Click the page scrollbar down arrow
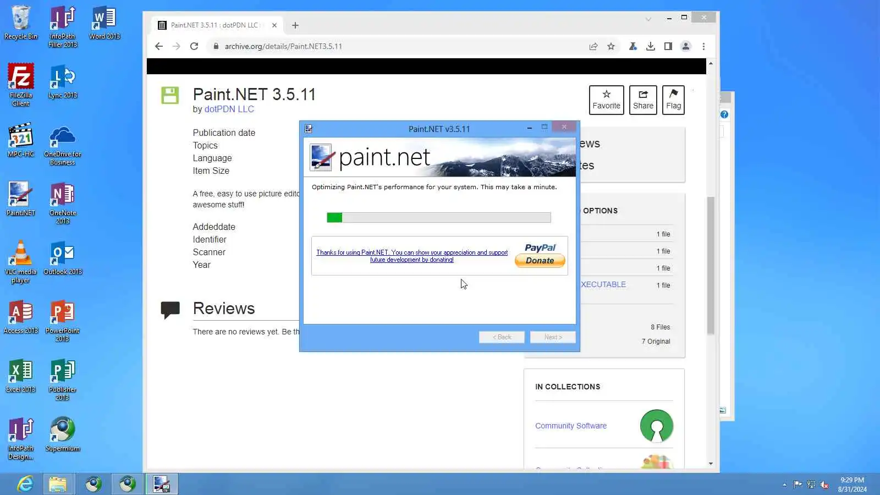Image resolution: width=880 pixels, height=495 pixels. click(711, 464)
